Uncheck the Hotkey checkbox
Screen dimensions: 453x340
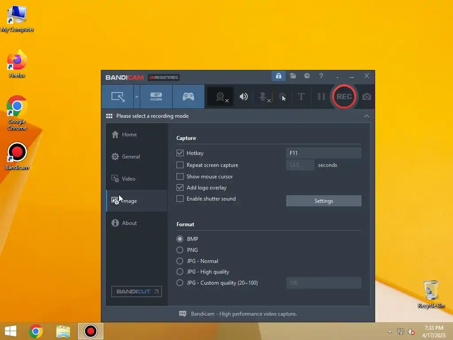pyautogui.click(x=180, y=153)
